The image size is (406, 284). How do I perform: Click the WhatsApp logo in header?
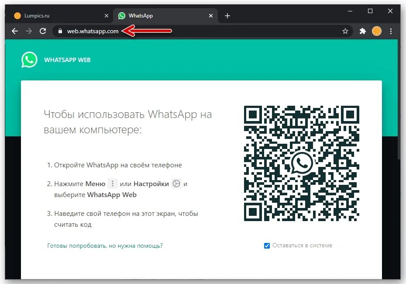(29, 59)
